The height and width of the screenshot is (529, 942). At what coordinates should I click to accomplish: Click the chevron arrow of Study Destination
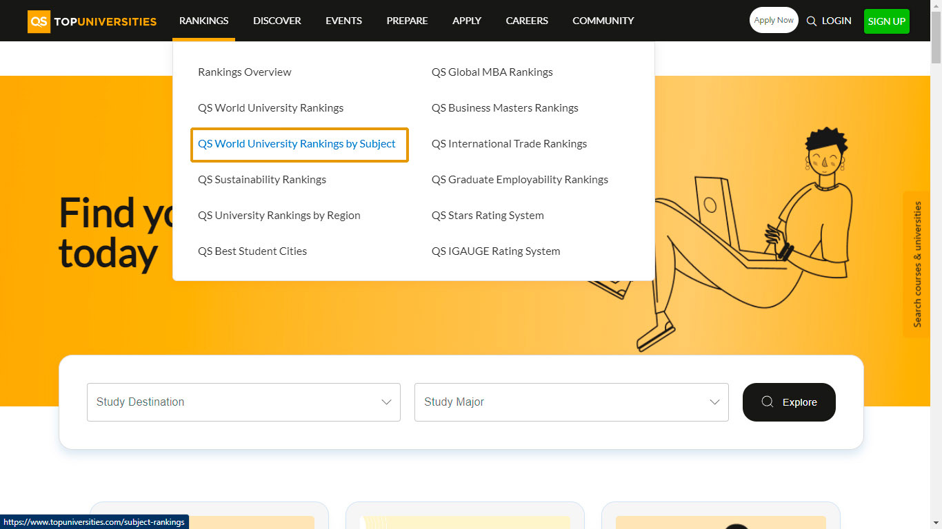pos(387,402)
